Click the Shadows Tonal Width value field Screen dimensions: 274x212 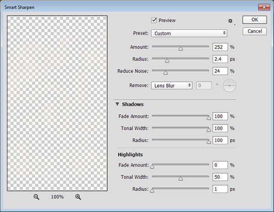point(220,128)
